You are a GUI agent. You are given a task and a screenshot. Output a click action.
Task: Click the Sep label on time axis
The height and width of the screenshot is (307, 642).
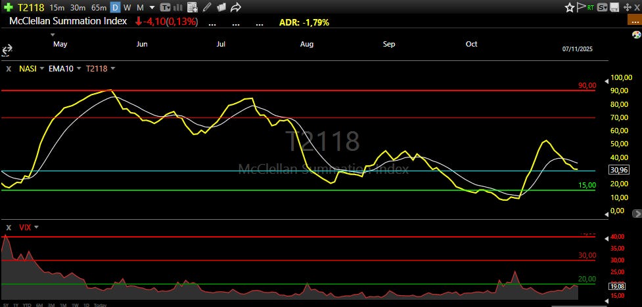389,44
